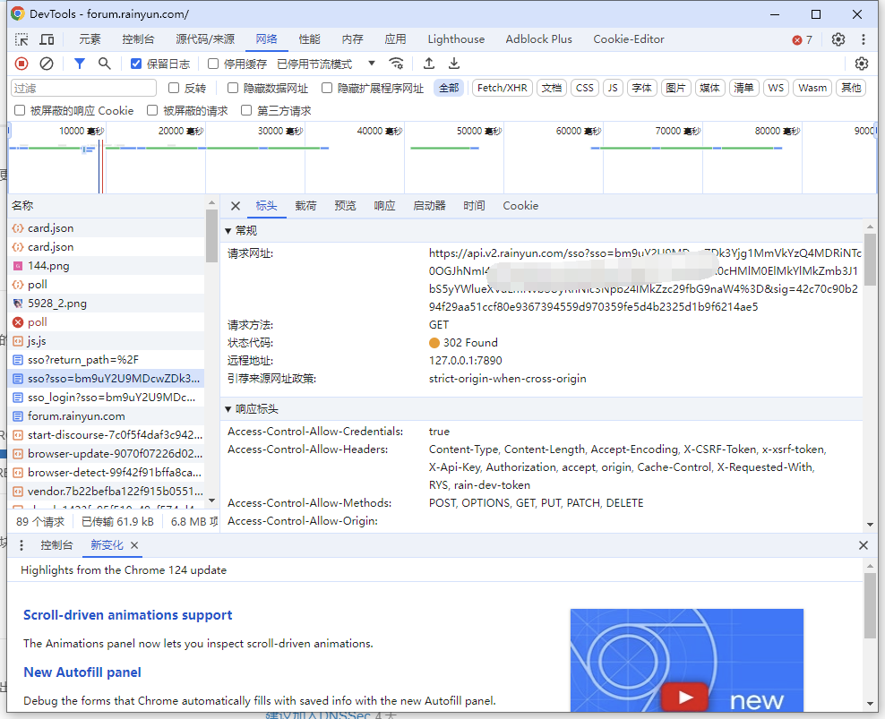Toggle the filter funnel icon

(x=80, y=64)
